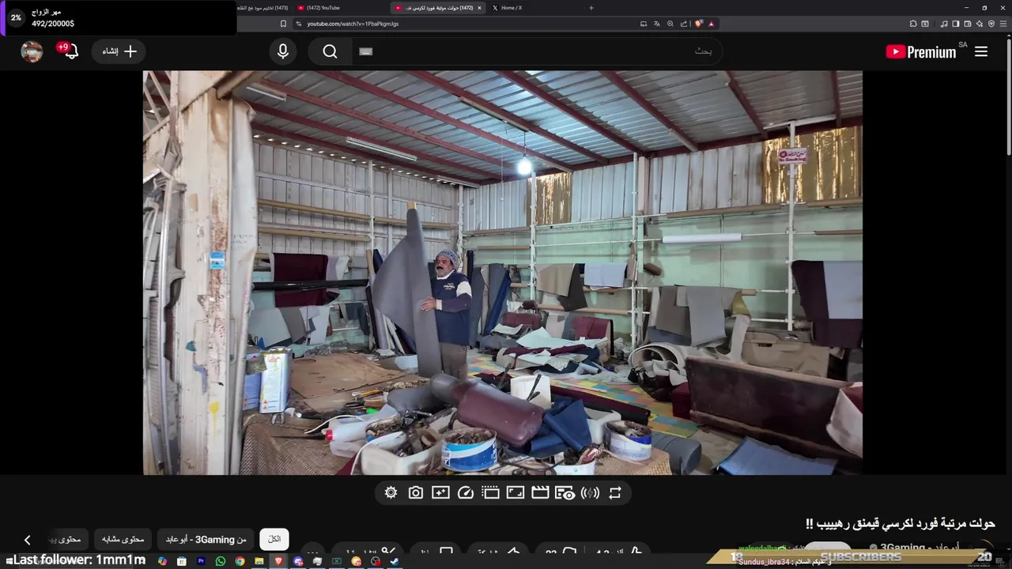The width and height of the screenshot is (1012, 569).
Task: Open the Brave Shields lion icon
Action: (699, 24)
